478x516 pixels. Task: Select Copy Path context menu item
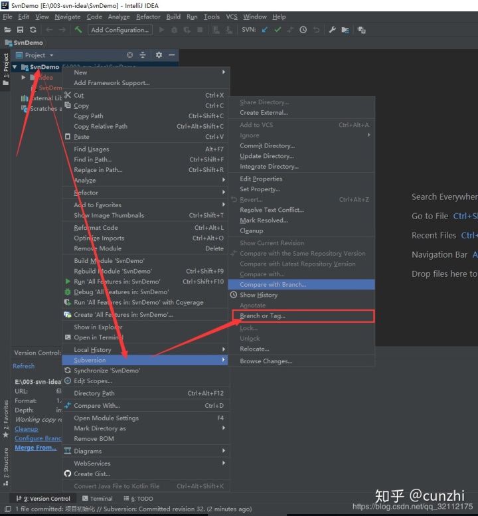tap(146, 116)
